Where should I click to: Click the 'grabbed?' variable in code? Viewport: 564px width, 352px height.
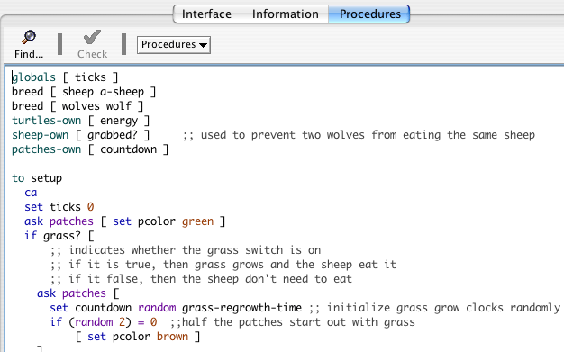tap(113, 135)
